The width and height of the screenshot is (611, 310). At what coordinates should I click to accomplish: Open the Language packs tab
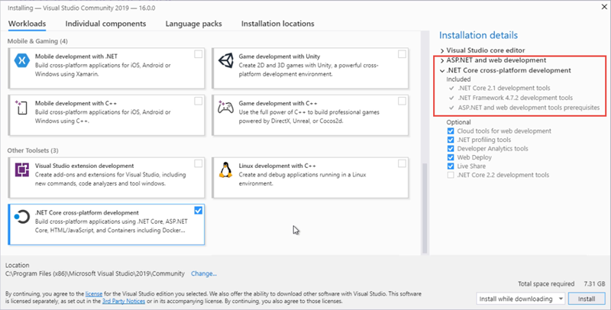[x=194, y=24]
